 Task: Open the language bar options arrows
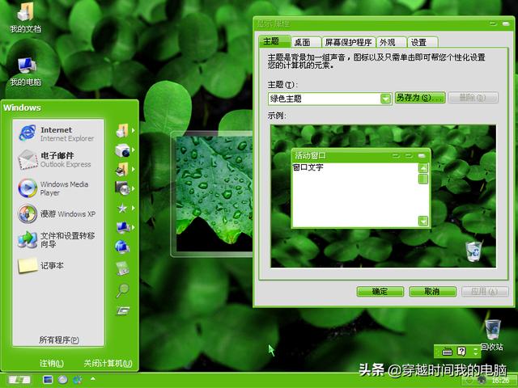[x=475, y=352]
